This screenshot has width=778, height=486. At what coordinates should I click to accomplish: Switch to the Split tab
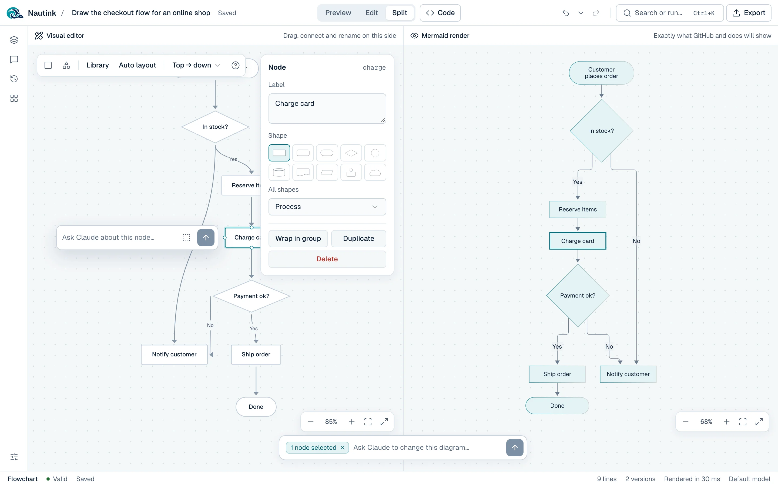(400, 13)
